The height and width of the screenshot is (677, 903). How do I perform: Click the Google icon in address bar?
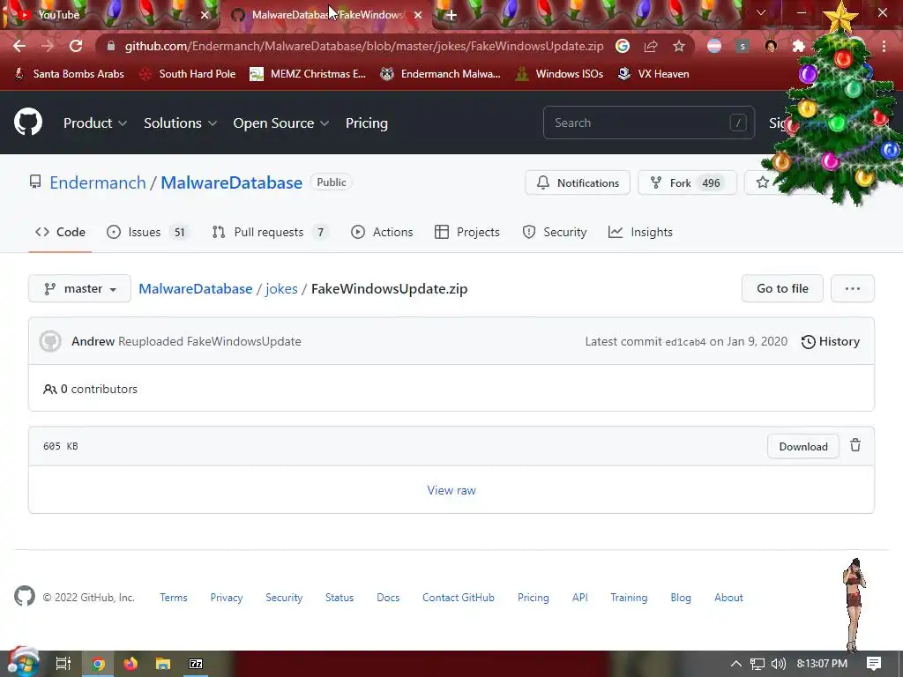tap(623, 46)
